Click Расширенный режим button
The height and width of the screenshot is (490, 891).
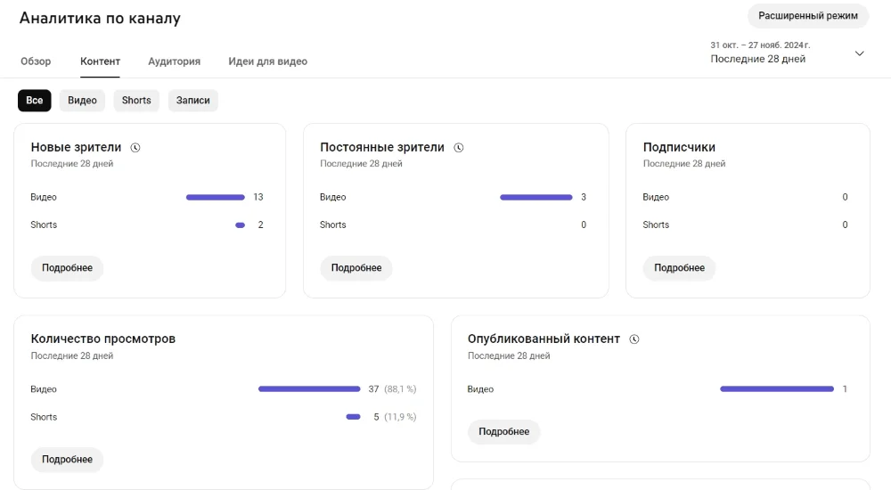point(807,16)
